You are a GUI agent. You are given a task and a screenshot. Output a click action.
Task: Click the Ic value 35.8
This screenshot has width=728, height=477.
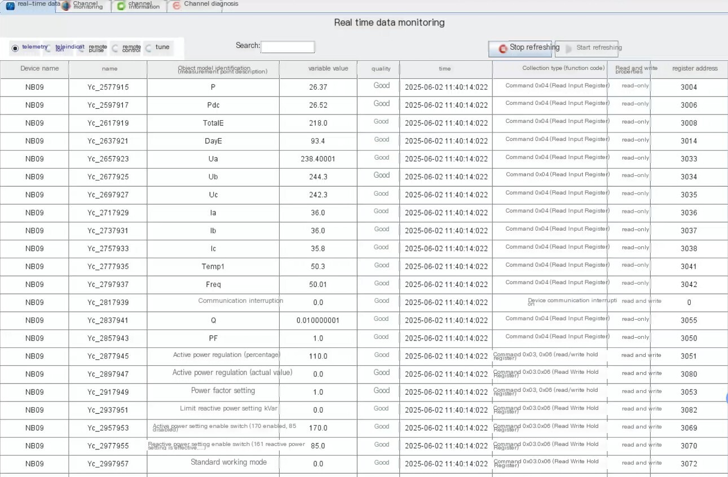click(x=318, y=249)
